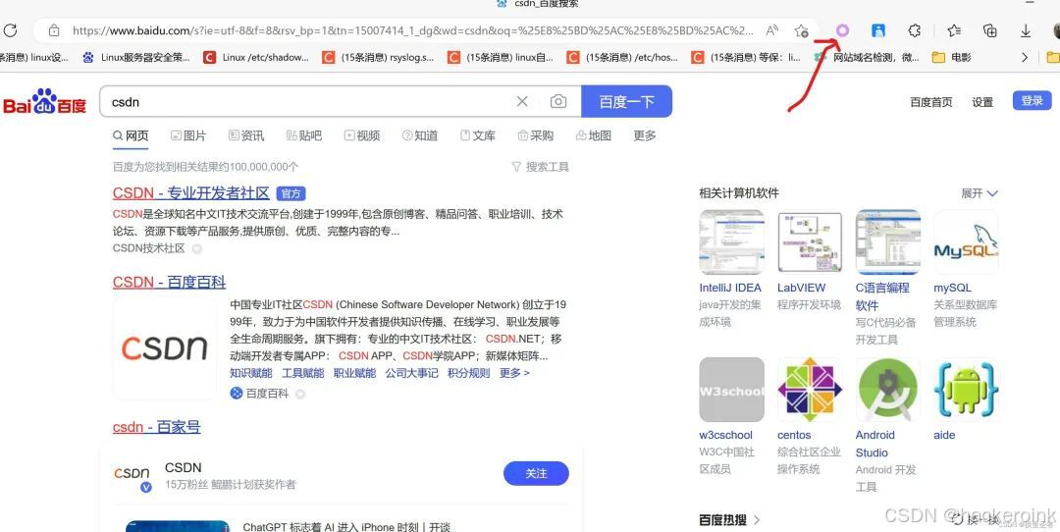Open Linux服务器安全策 bookmark

click(136, 58)
